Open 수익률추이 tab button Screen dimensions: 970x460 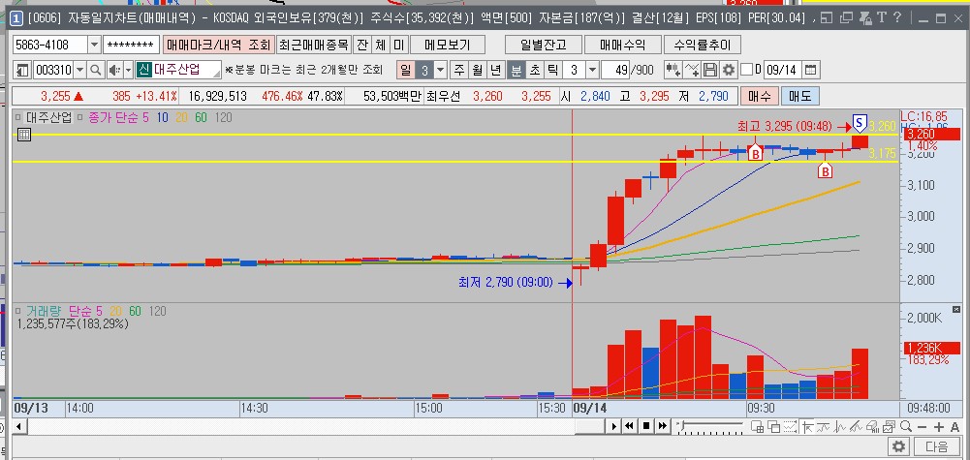coord(703,45)
